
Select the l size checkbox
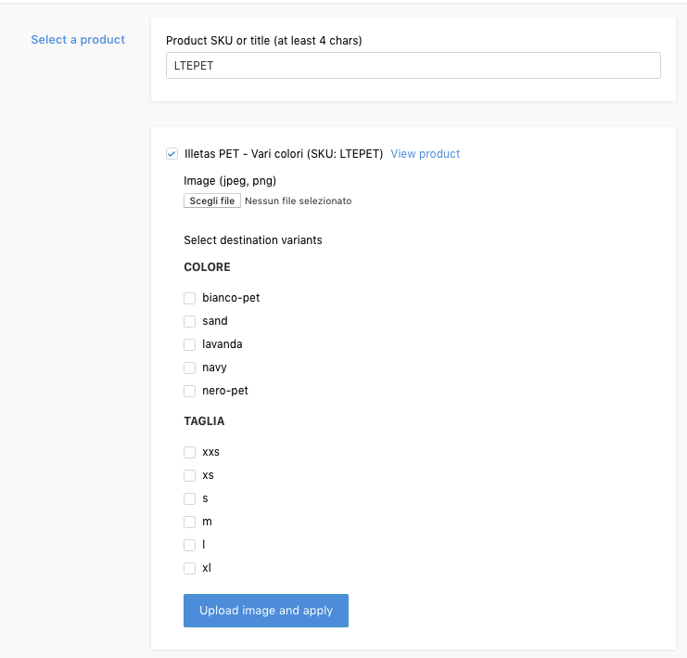(189, 545)
